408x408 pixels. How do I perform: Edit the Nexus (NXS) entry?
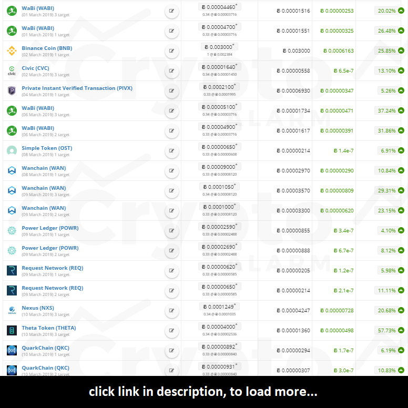click(x=172, y=310)
